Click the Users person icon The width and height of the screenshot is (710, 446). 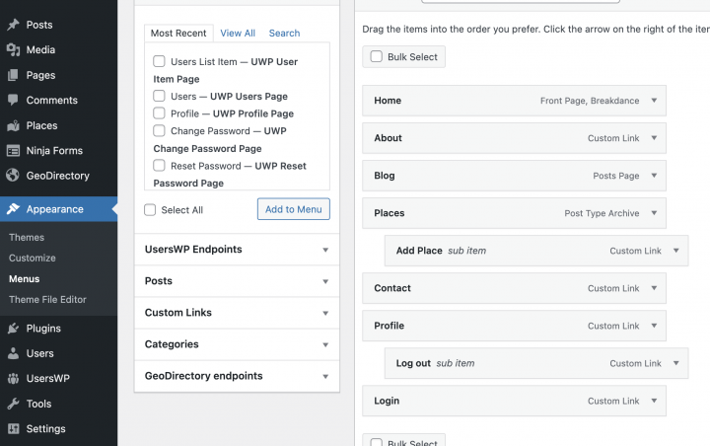13,353
